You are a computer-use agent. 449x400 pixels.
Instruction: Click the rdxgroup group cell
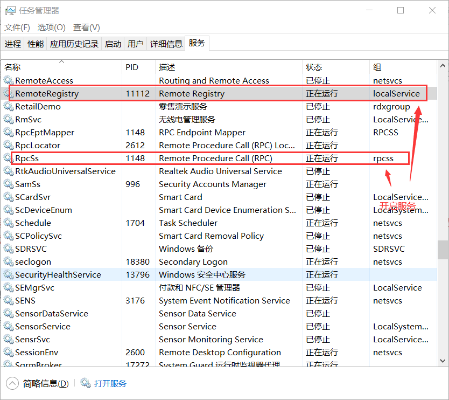tap(391, 106)
